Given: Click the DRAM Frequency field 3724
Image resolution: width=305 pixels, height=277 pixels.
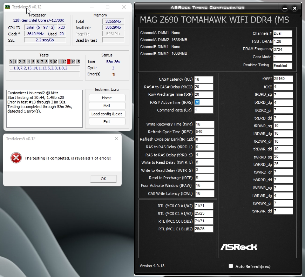Looking at the screenshot, I should (x=283, y=49).
